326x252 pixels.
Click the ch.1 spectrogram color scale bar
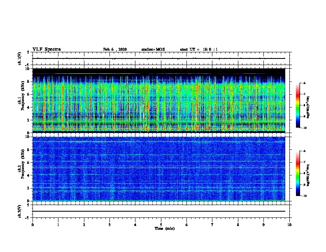(298, 105)
